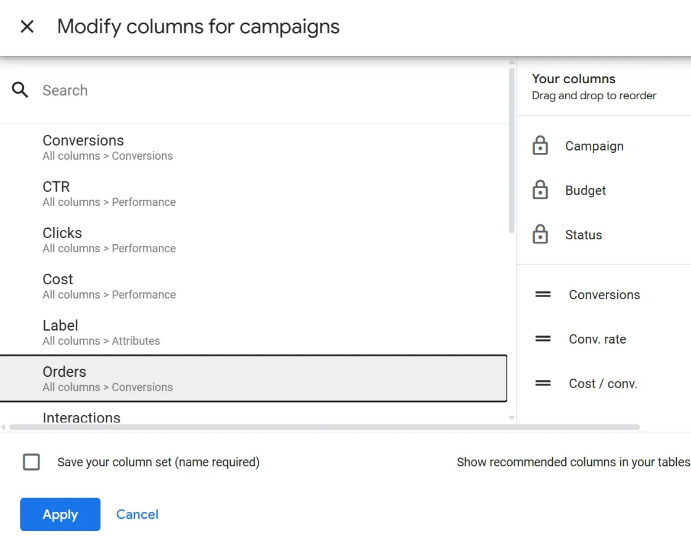Cancel the column modifications
691x539 pixels.
pyautogui.click(x=137, y=514)
